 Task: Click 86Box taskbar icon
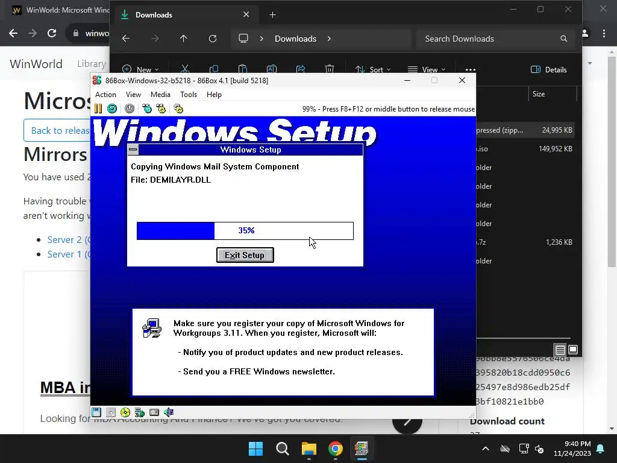coord(362,449)
